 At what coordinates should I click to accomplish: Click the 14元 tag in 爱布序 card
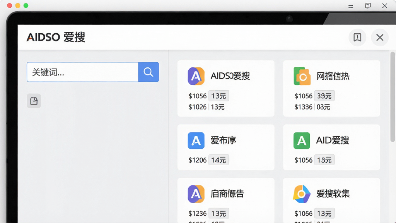[x=219, y=160]
